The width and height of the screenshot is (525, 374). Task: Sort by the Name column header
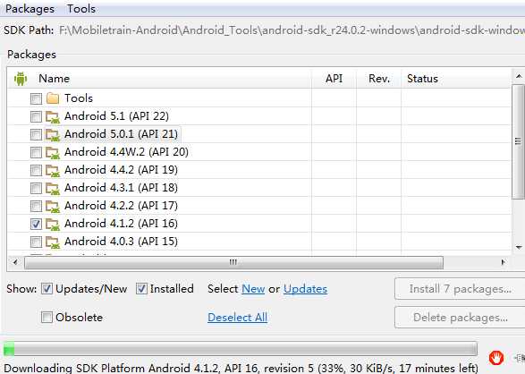coord(54,79)
